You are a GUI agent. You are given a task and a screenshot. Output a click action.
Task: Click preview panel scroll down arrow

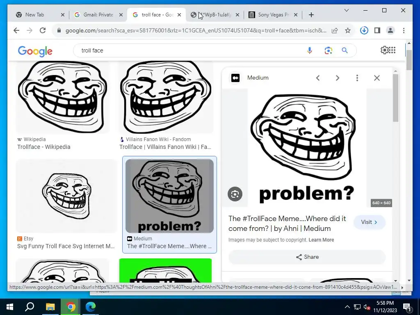pos(396,281)
